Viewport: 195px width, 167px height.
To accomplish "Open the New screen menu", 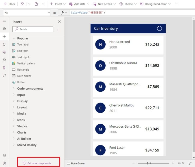I will tap(104, 4).
